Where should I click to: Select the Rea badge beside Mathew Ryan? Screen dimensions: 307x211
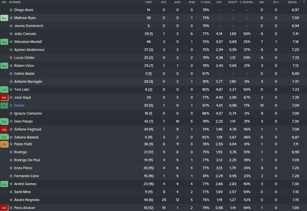(4, 18)
